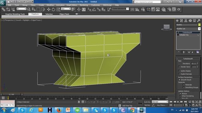Click the Bind to Space Warp icon
Image resolution: width=202 pixels, height=113 pixels.
point(13,9)
